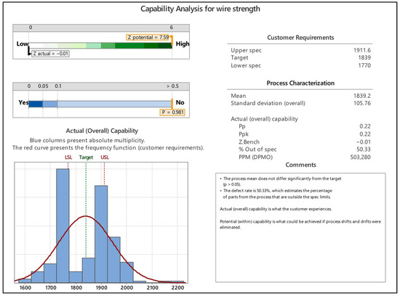Click the Customer Requirements heading
The width and height of the screenshot is (400, 296).
pos(300,38)
